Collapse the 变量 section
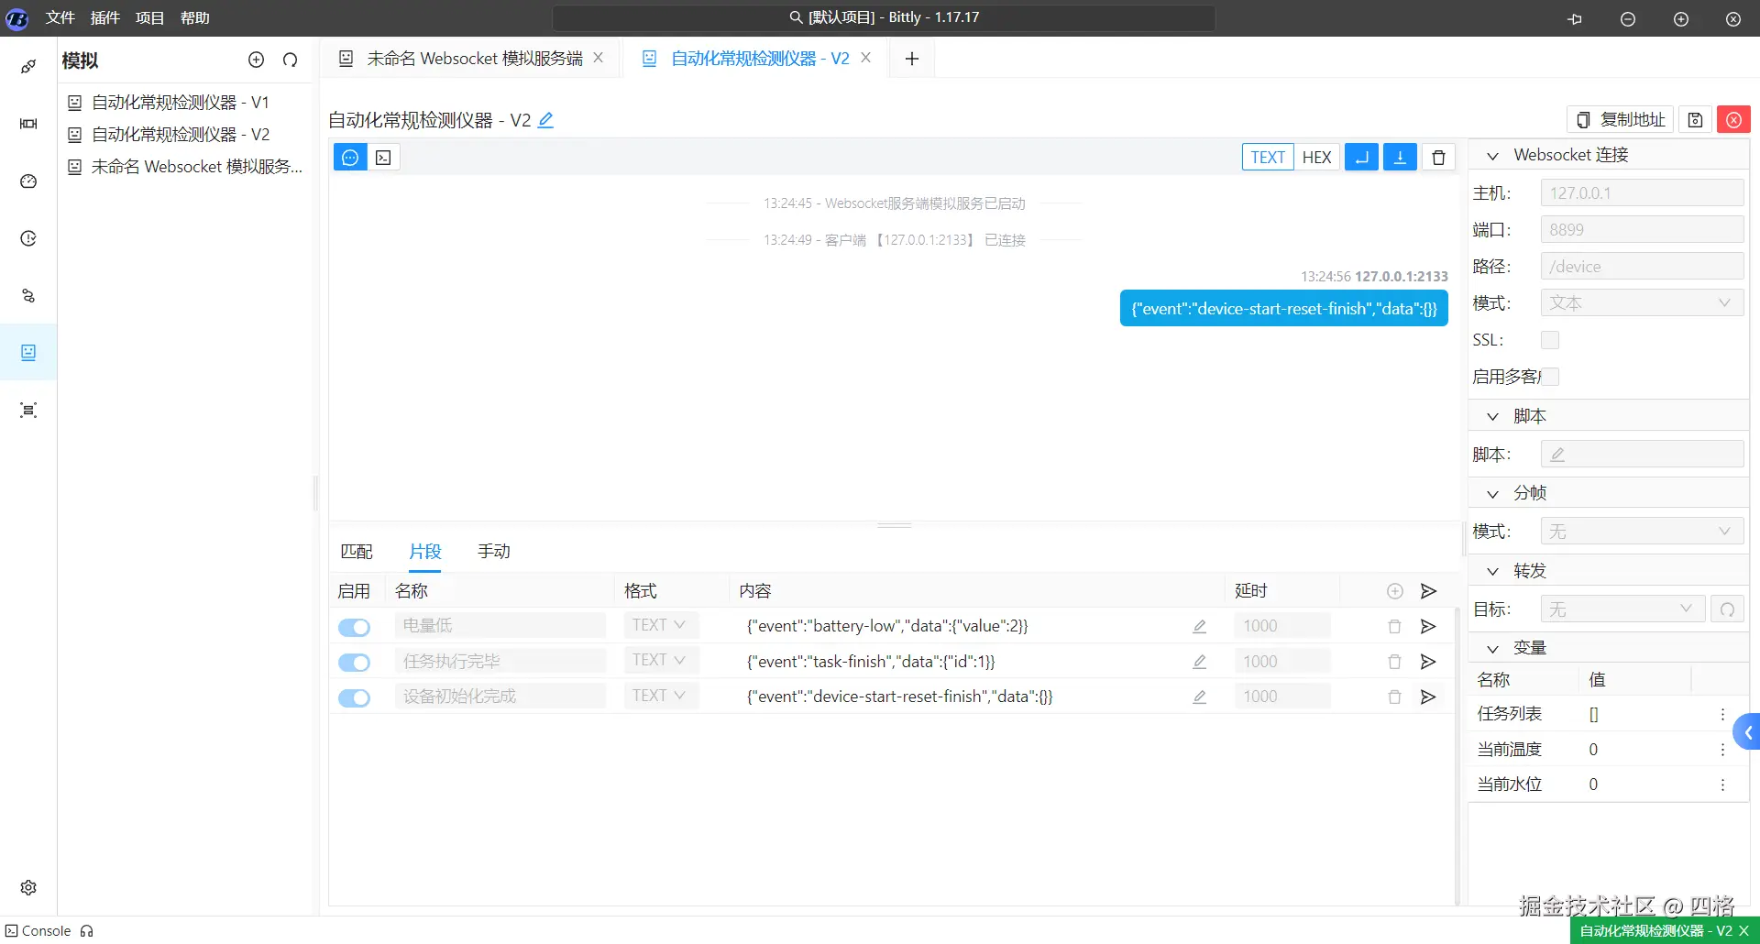 (x=1492, y=649)
